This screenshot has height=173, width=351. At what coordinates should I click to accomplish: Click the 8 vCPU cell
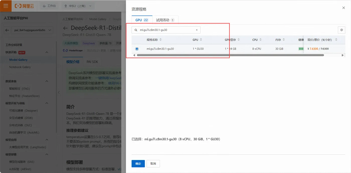[257, 49]
